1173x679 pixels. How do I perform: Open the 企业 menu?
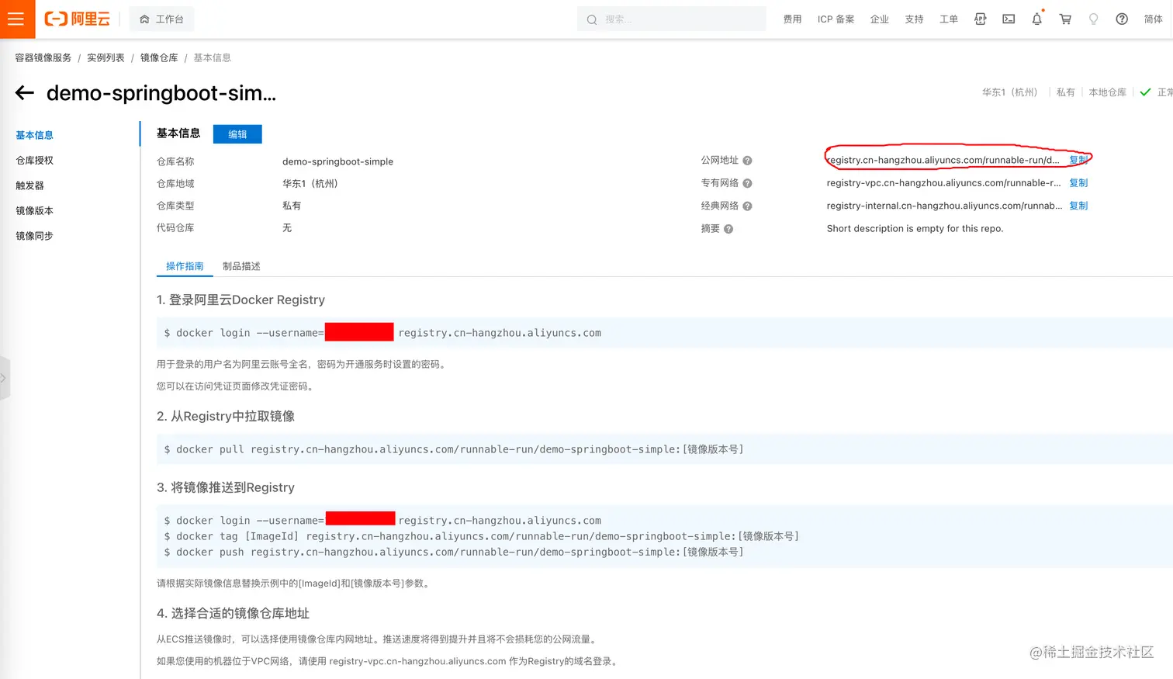[x=879, y=19]
